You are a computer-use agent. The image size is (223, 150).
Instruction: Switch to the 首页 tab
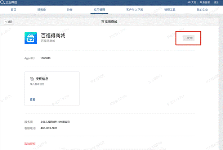13,10
